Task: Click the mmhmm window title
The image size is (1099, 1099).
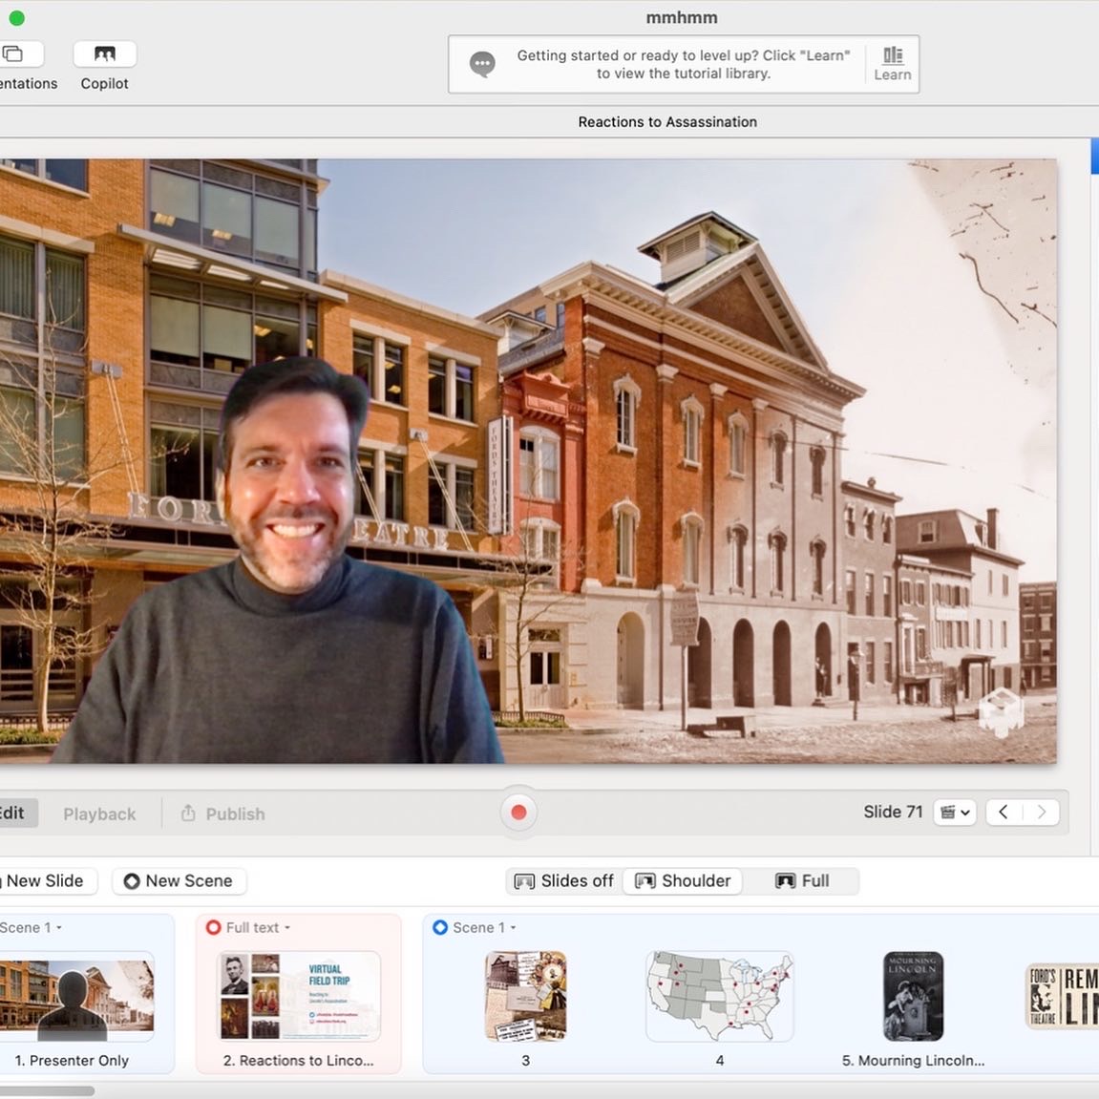Action: pos(682,17)
